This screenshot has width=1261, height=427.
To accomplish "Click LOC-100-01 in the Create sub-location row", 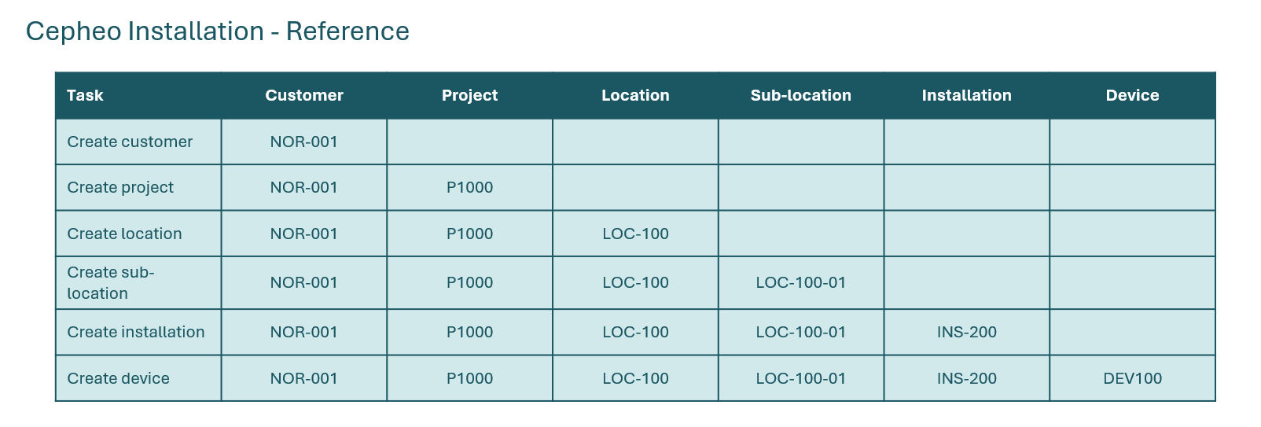I will coord(800,282).
